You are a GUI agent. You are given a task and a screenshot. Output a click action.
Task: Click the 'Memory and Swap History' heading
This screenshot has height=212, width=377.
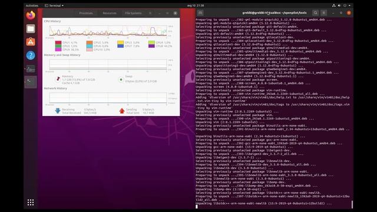(62, 55)
